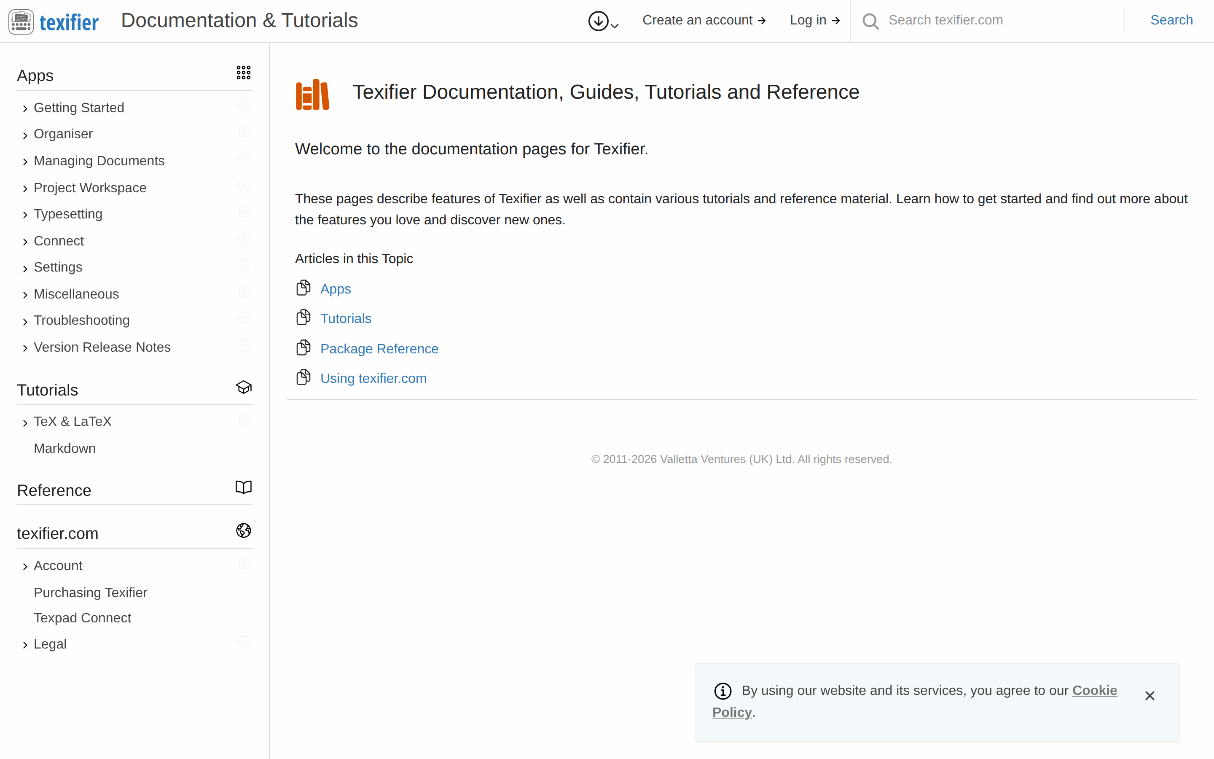Click circled arrow next to TeX & LaTeX
Viewport: 1214px width, 759px height.
point(244,419)
